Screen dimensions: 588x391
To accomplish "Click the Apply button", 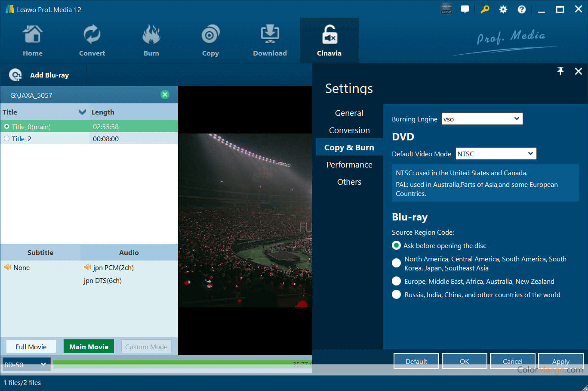I will click(560, 361).
